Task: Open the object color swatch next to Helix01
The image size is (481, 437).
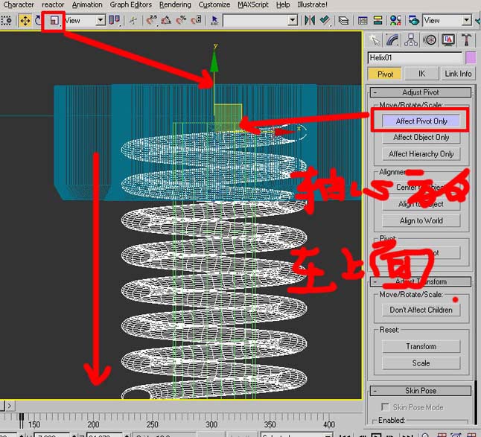Action: click(471, 57)
